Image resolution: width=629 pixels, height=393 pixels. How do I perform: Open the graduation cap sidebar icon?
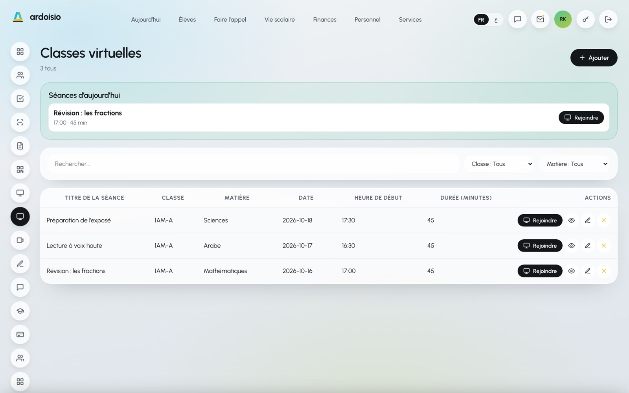tap(20, 311)
